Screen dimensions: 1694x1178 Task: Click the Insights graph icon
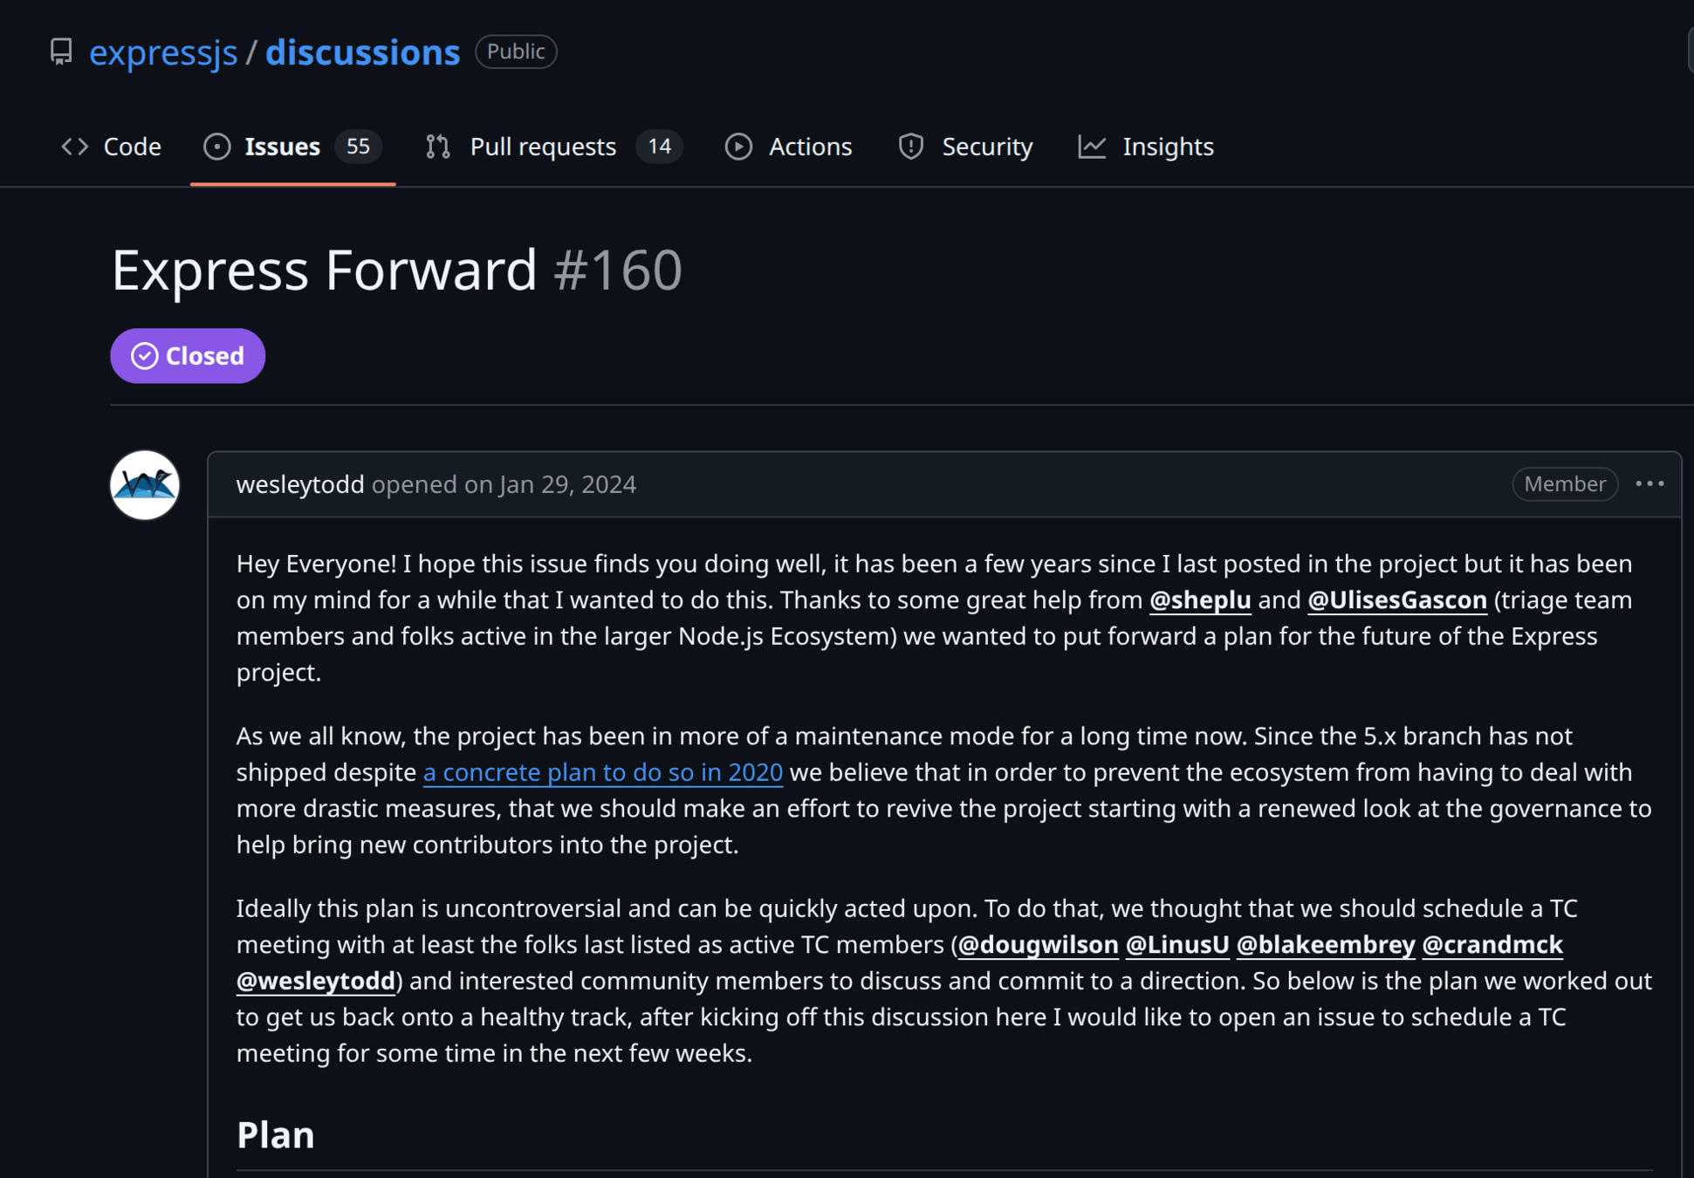coord(1092,147)
